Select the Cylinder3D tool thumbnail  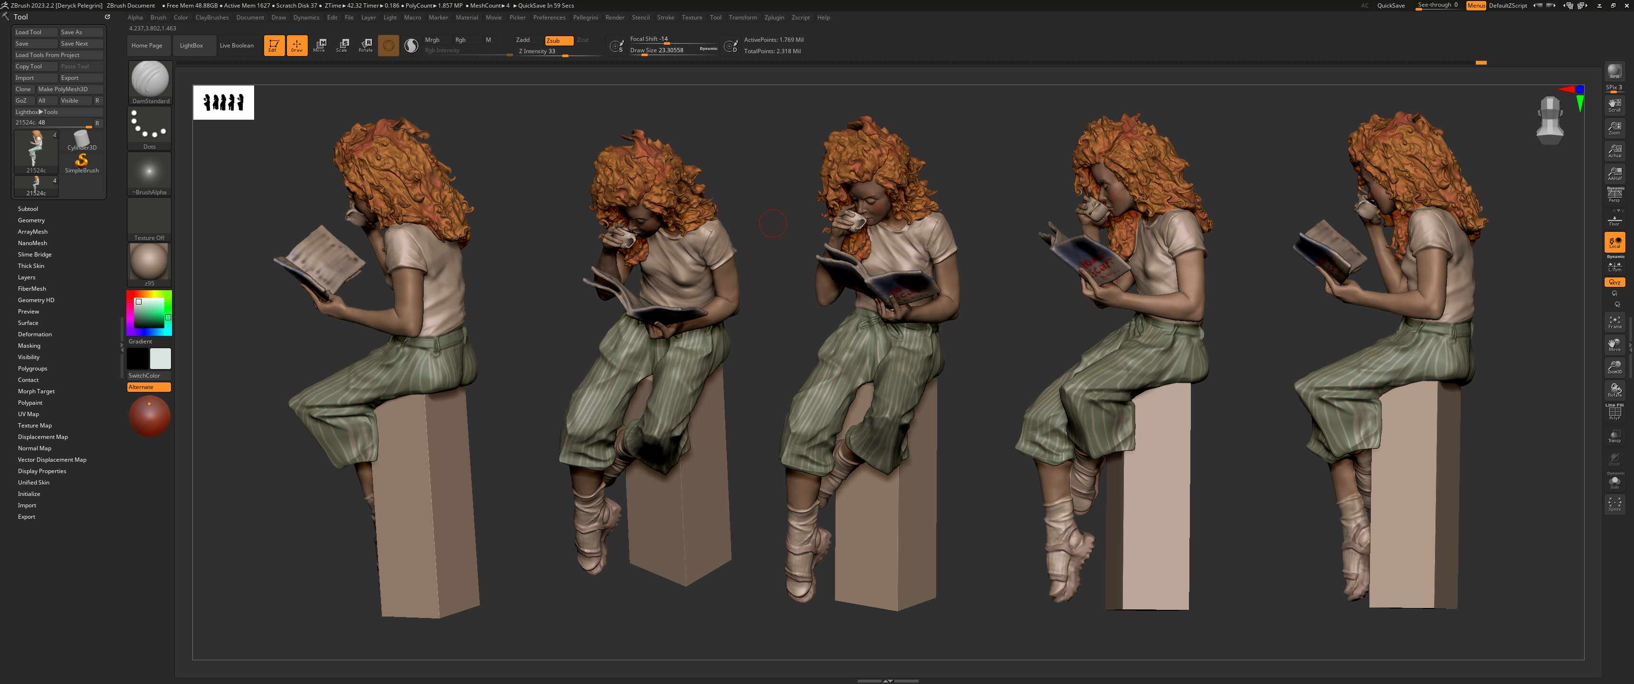[x=82, y=140]
